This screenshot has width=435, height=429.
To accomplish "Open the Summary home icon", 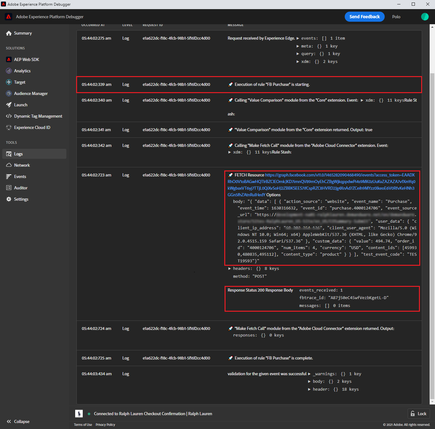I will [9, 33].
